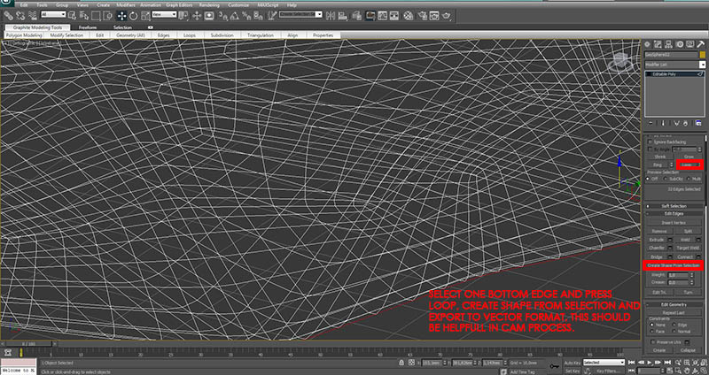Enable the By Angle checkbox
Screen dimensions: 709x375
coord(651,149)
